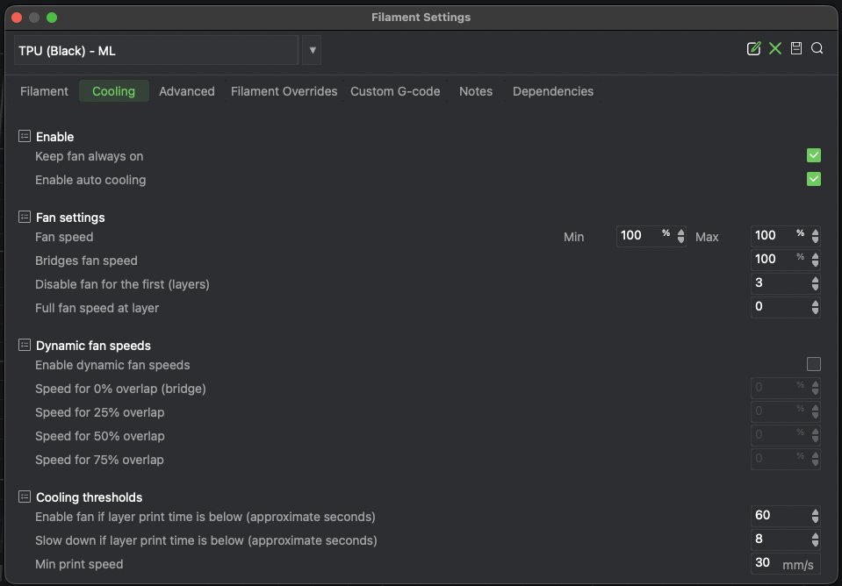The height and width of the screenshot is (586, 842).
Task: Click the Min print speed field
Action: (785, 563)
